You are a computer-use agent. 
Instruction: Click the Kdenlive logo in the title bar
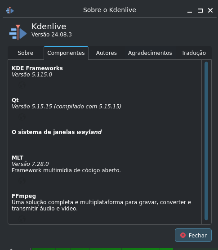[10, 10]
